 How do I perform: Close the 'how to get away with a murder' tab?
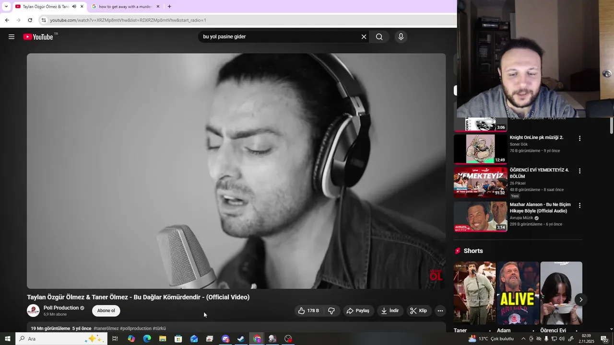point(158,7)
